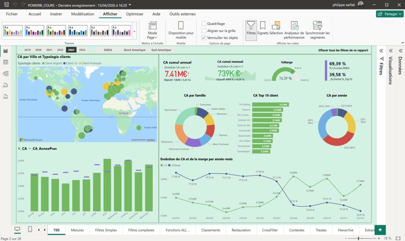Select the 2022 year slicer
Image resolution: width=405 pixels, height=241 pixels.
[60, 50]
